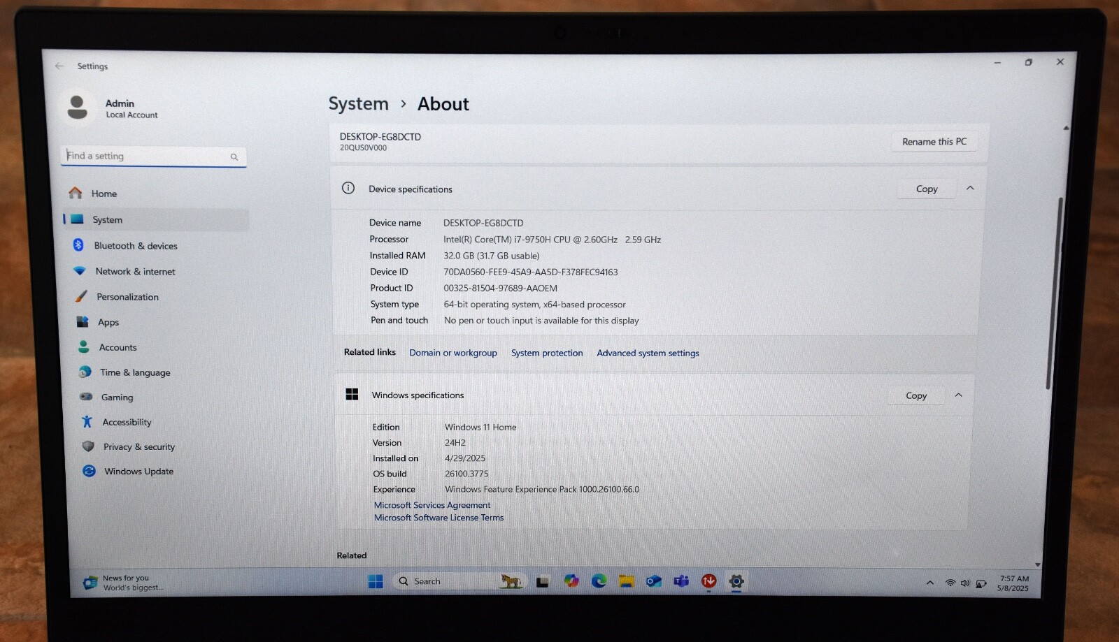1119x642 pixels.
Task: Click the Device specifications info icon
Action: 348,188
